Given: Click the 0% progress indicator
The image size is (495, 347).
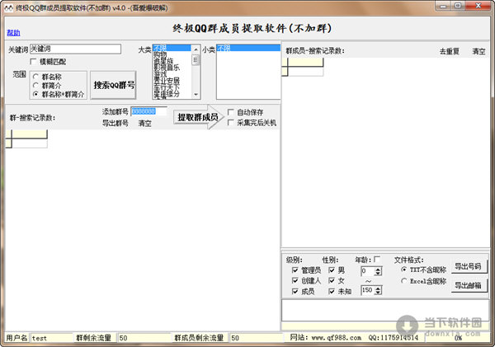Looking at the screenshot, I should (458, 338).
